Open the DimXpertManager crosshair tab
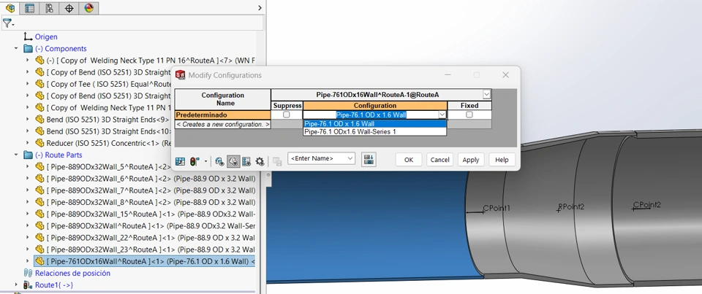Image resolution: width=702 pixels, height=294 pixels. (69, 8)
